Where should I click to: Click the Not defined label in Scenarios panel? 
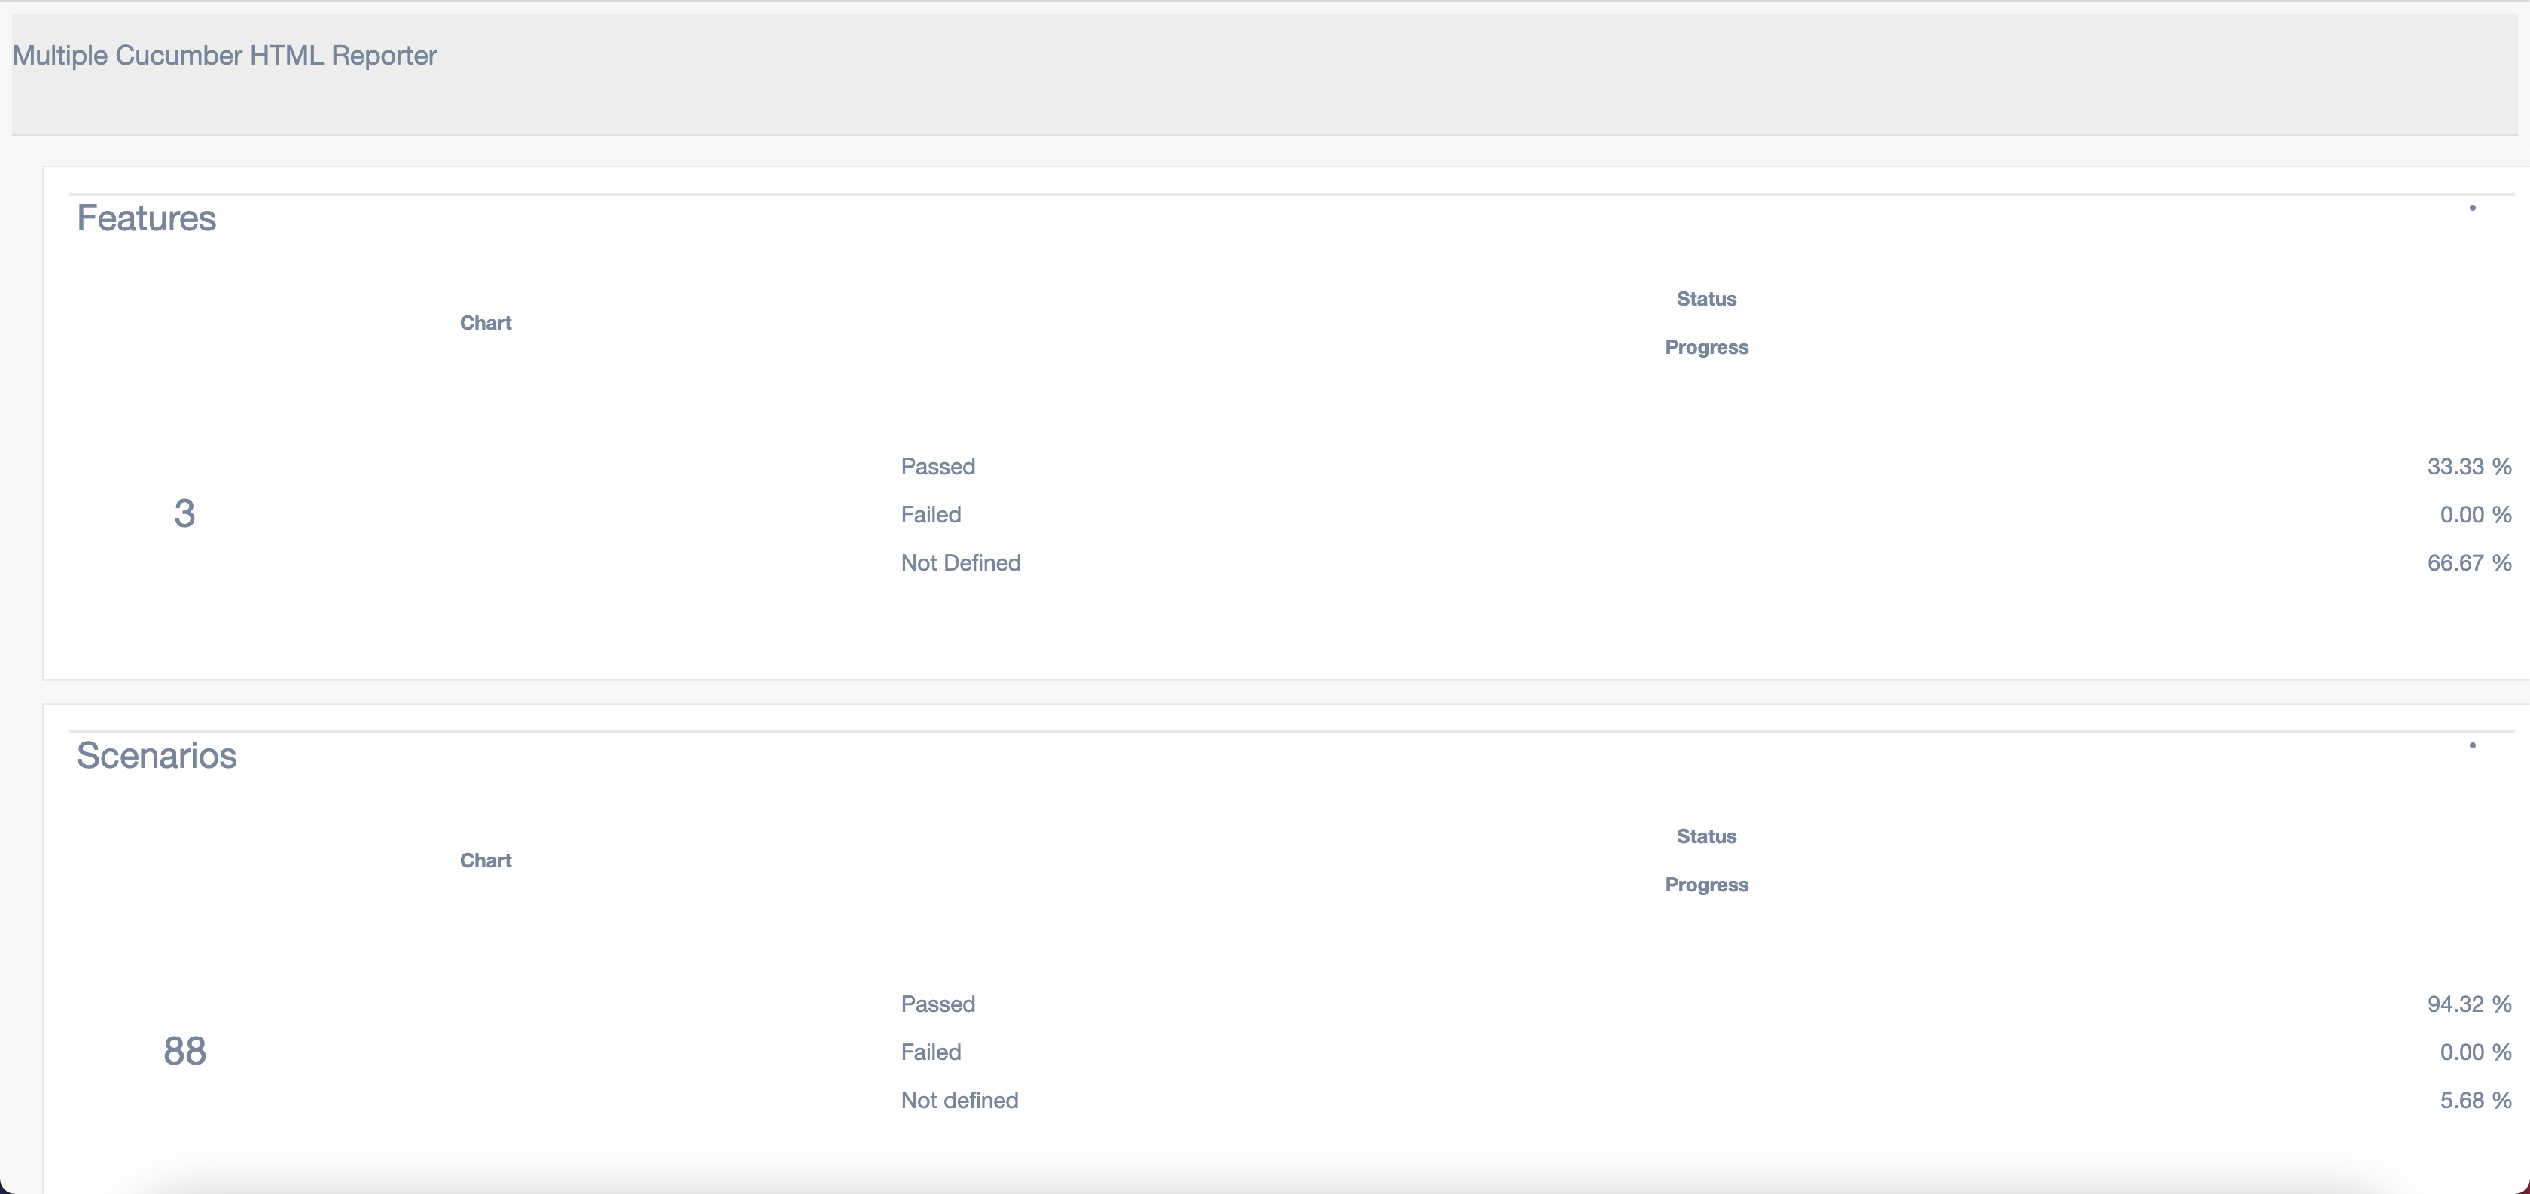coord(959,1100)
